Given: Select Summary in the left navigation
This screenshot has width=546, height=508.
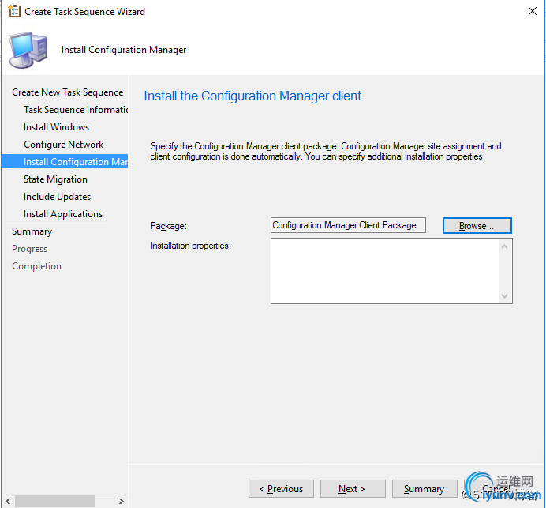Looking at the screenshot, I should [32, 231].
